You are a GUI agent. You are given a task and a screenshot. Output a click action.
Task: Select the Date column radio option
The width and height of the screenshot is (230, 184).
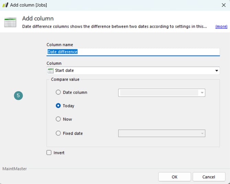pyautogui.click(x=58, y=92)
